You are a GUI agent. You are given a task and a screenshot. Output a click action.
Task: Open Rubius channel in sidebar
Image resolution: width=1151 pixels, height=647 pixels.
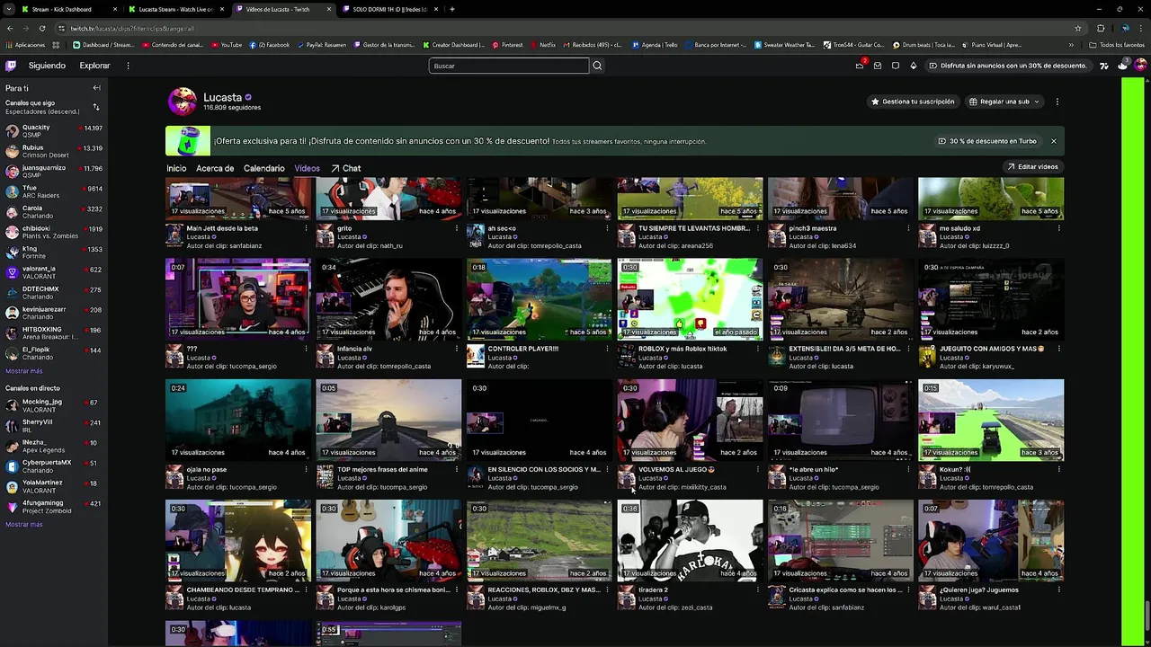click(x=54, y=151)
